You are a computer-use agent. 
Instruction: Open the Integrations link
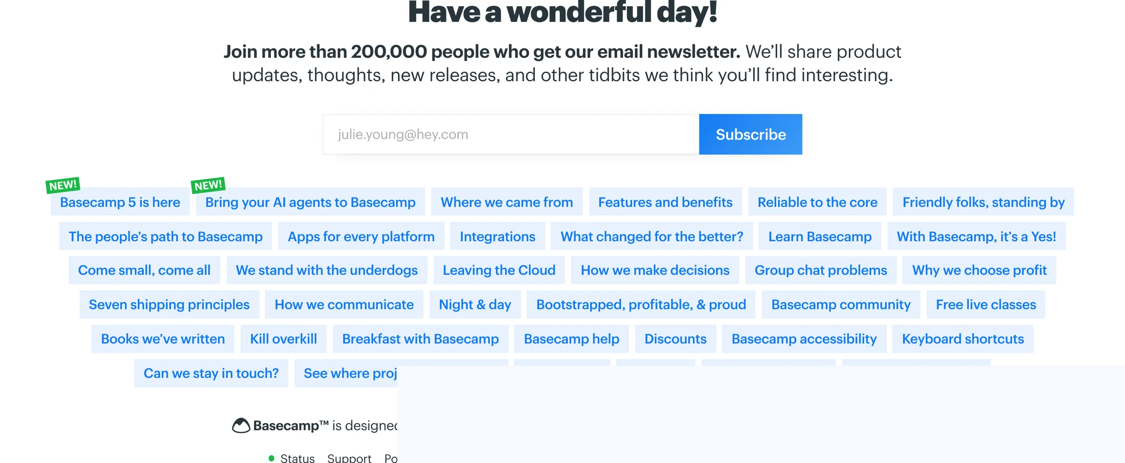point(498,236)
